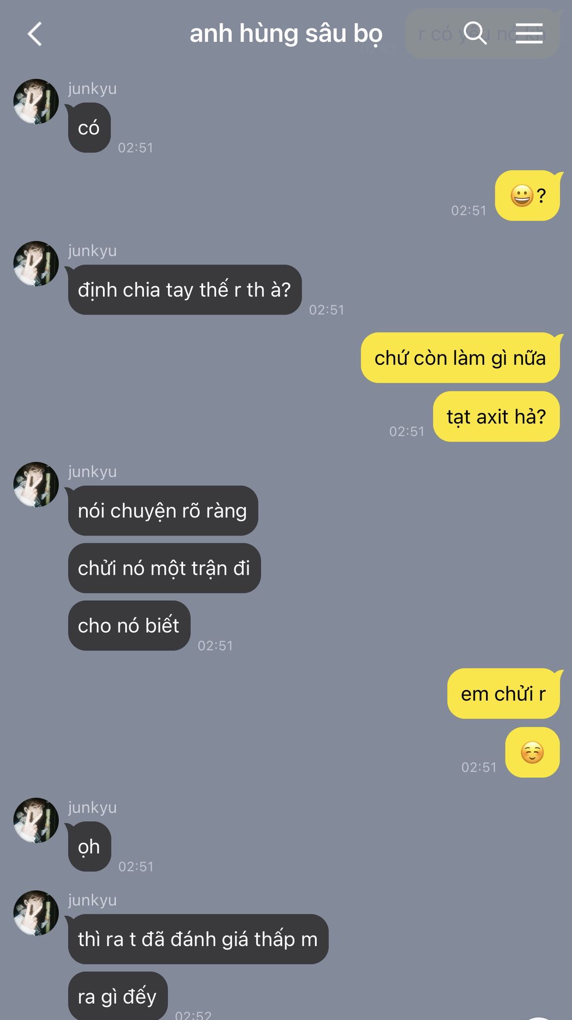Tap the junkyu name above the có message
The height and width of the screenshot is (1020, 572).
click(92, 88)
